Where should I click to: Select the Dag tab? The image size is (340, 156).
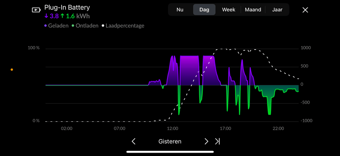204,10
